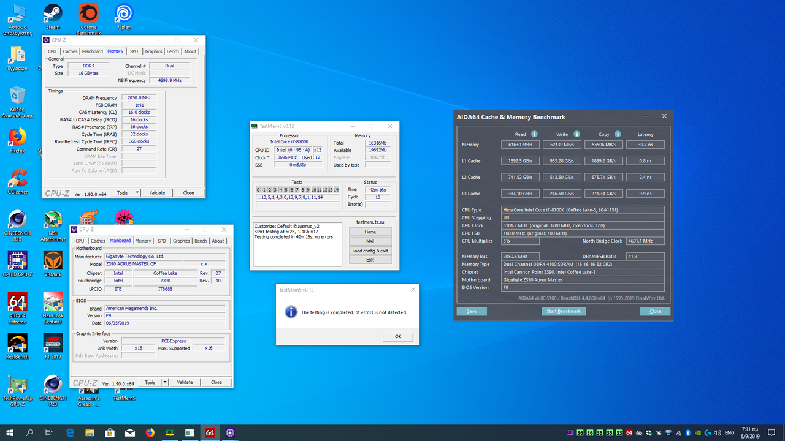Click the TestMem5 log text area

297,244
